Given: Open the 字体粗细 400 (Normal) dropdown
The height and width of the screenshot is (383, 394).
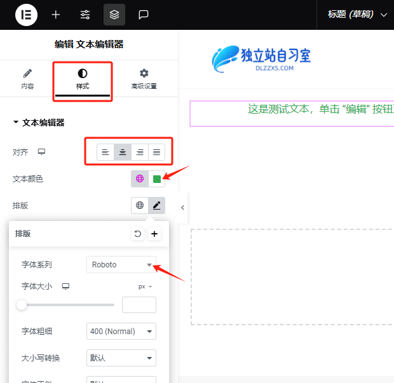Looking at the screenshot, I should click(x=121, y=332).
